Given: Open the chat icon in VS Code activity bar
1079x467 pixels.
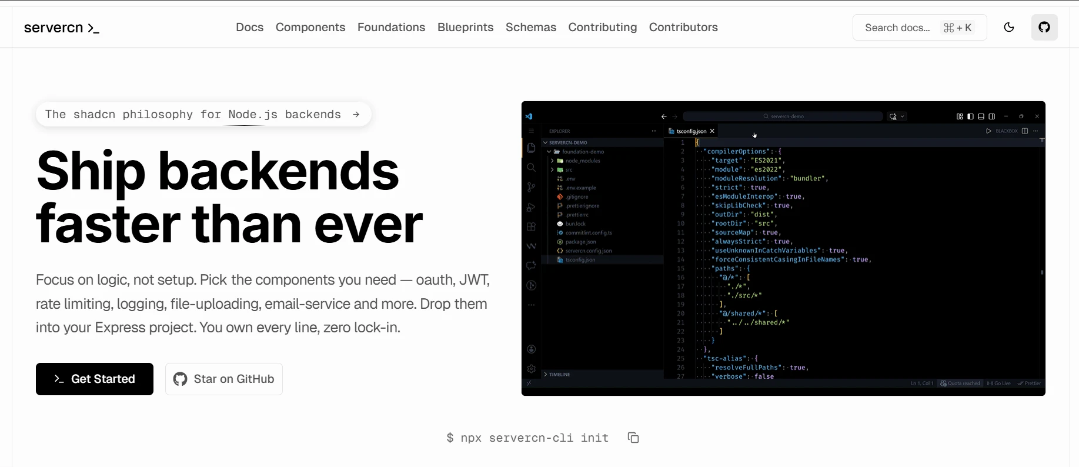Looking at the screenshot, I should point(531,266).
